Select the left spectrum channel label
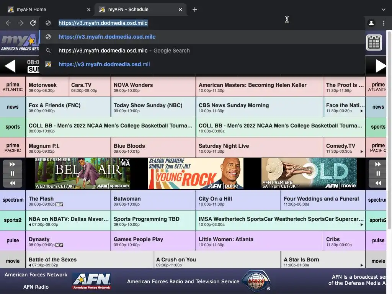Viewport: 392px width, 294px height. (x=13, y=200)
